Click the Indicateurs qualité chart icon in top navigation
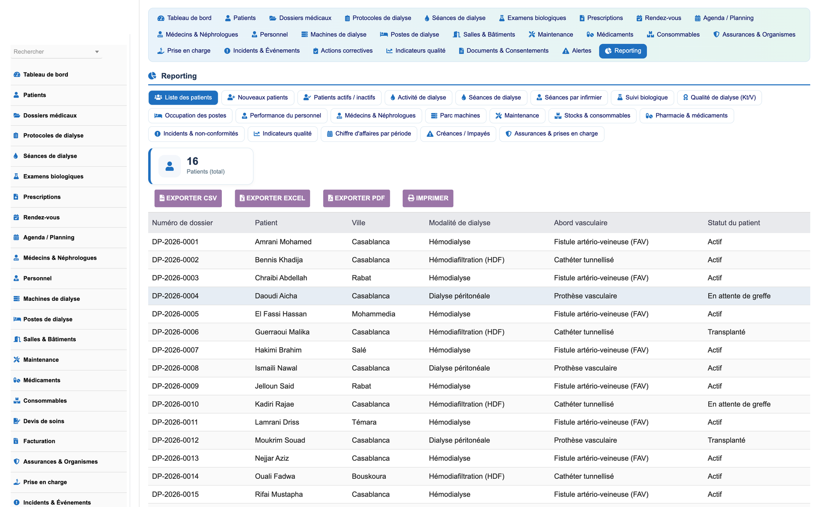Image resolution: width=819 pixels, height=507 pixels. tap(389, 51)
